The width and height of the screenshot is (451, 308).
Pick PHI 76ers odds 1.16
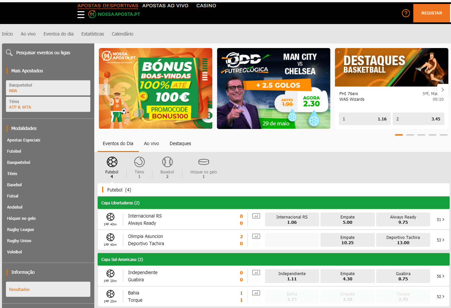tap(365, 119)
